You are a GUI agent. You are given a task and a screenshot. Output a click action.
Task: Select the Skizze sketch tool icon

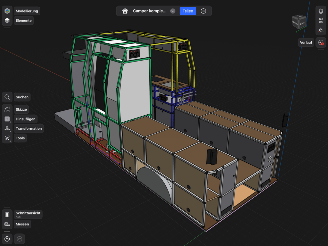point(7,110)
